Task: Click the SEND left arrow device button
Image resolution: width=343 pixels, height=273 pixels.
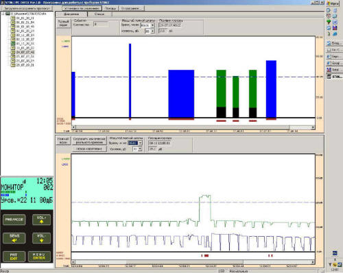Action: click(14, 238)
